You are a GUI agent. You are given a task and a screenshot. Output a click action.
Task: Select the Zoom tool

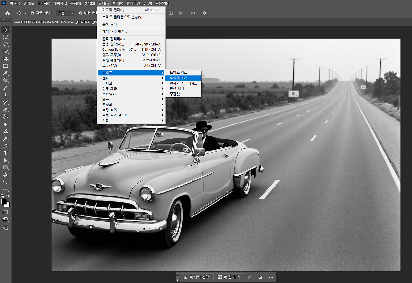(5, 182)
